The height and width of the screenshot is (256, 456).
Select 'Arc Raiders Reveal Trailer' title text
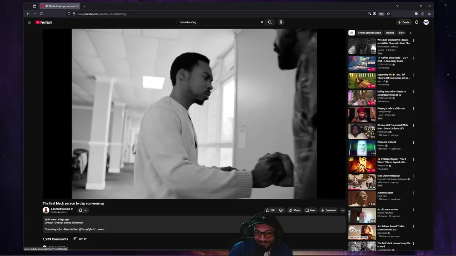391,228
